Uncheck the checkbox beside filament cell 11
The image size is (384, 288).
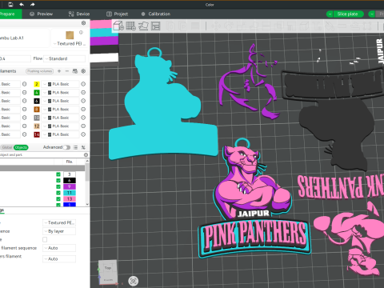click(58, 193)
